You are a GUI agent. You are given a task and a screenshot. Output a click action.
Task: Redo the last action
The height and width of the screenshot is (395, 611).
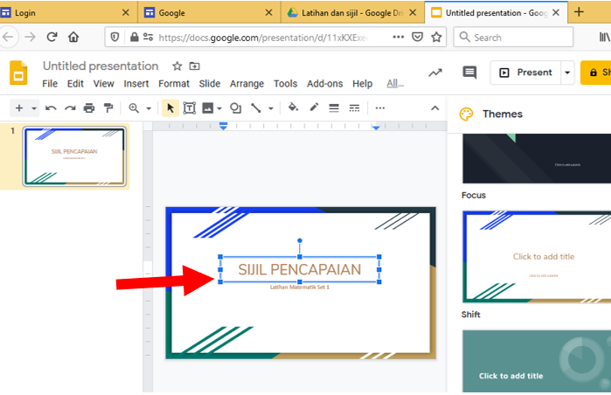tap(70, 108)
